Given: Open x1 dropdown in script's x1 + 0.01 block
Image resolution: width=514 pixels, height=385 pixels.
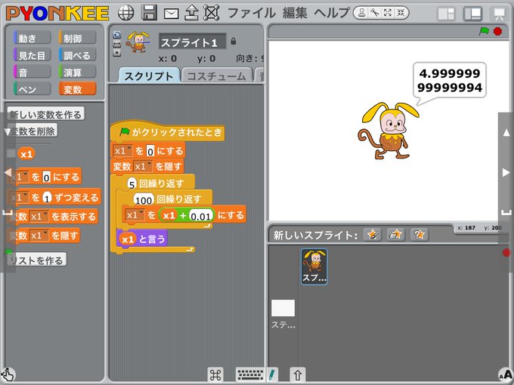Looking at the screenshot, I should point(135,215).
